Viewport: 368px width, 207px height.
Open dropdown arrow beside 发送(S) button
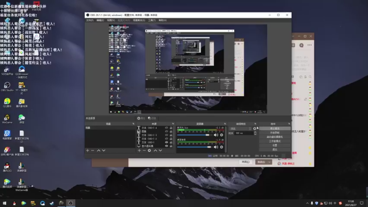tap(270, 162)
